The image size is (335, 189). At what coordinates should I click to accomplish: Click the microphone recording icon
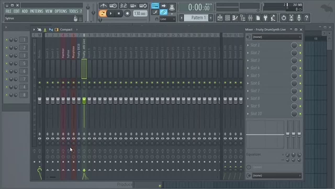point(299,18)
